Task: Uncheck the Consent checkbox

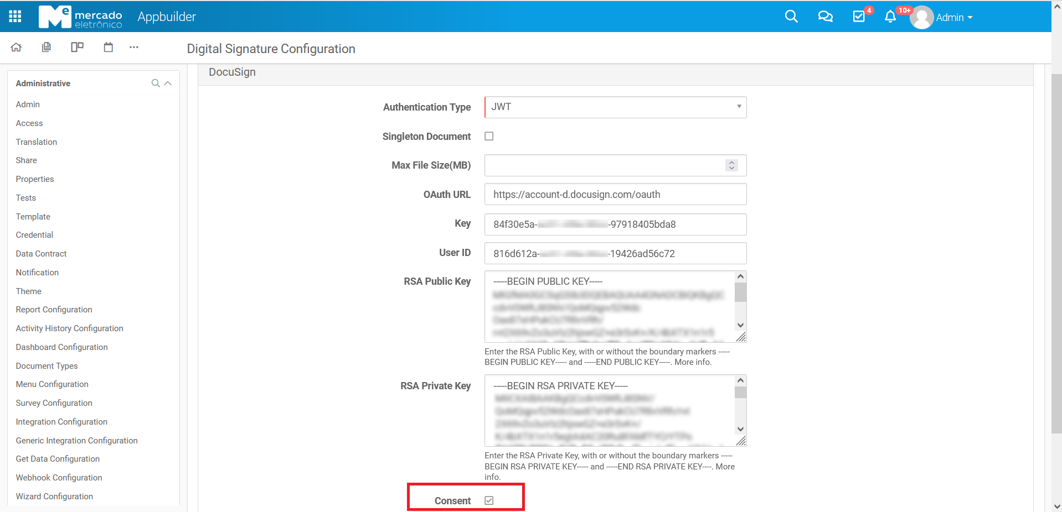Action: point(489,500)
